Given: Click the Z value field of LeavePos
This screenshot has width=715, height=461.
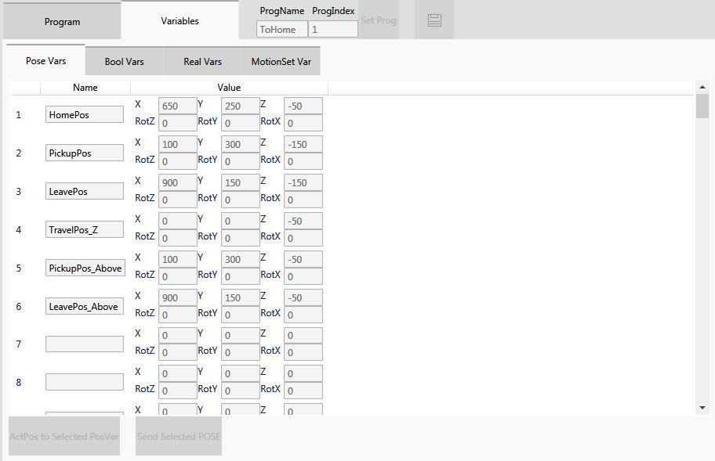Looking at the screenshot, I should [303, 182].
